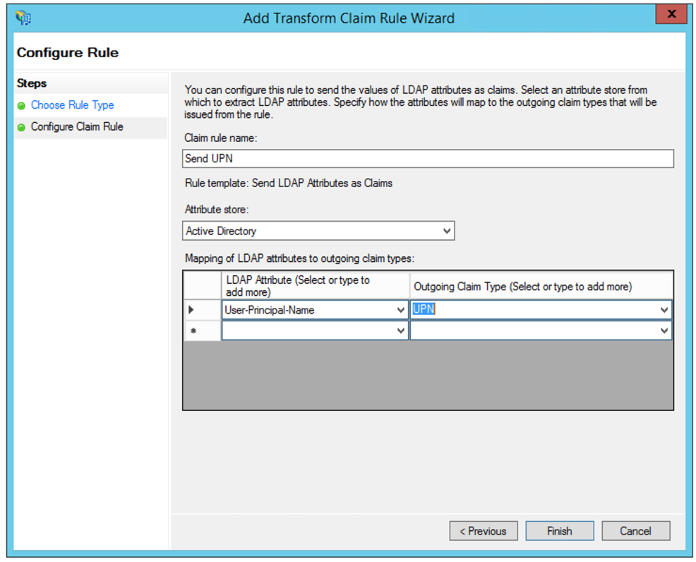
Task: Go back with the Previous button
Action: (x=484, y=531)
